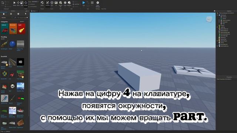Select the blue sphere trending model
This screenshot has width=237, height=133.
[12, 44]
